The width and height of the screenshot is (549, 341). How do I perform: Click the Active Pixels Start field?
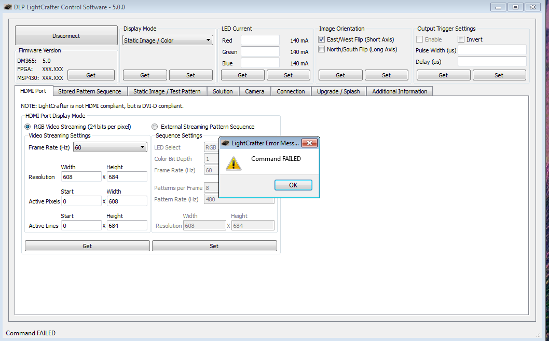pos(81,201)
